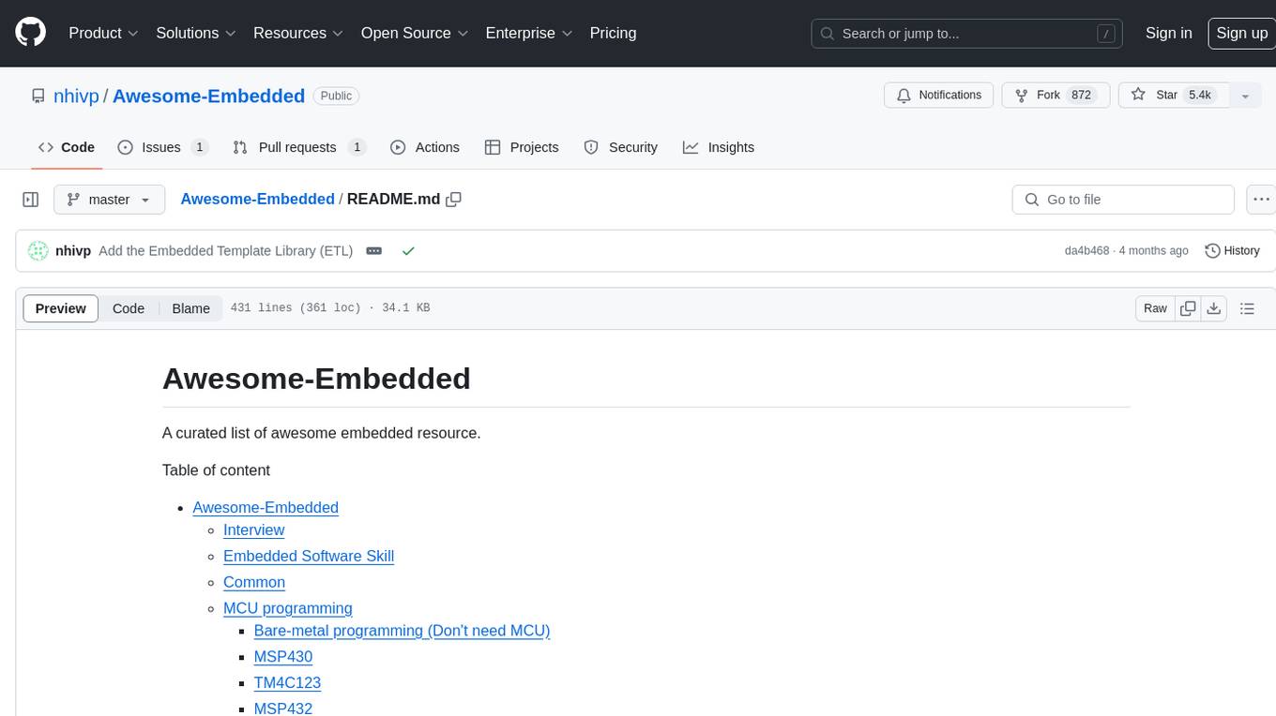Open more file actions menu
This screenshot has width=1276, height=716.
(x=1261, y=200)
